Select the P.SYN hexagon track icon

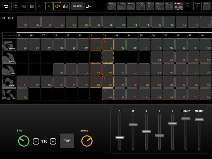tap(9, 82)
